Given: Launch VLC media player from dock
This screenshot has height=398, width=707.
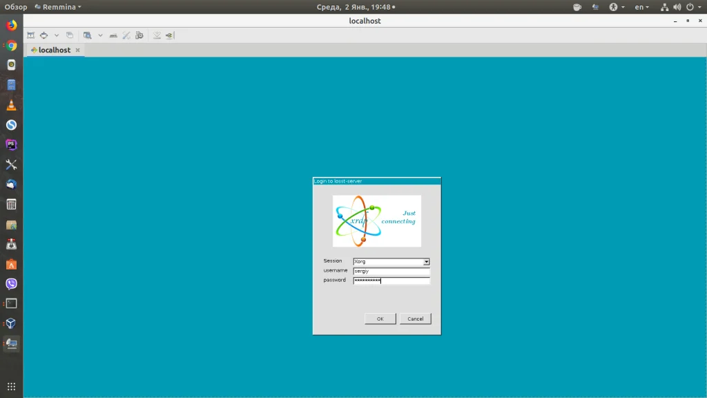Looking at the screenshot, I should click(x=11, y=105).
